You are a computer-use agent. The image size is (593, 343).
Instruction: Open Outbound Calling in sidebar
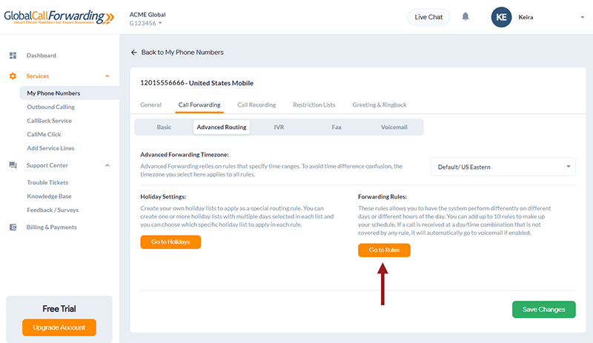coord(50,107)
